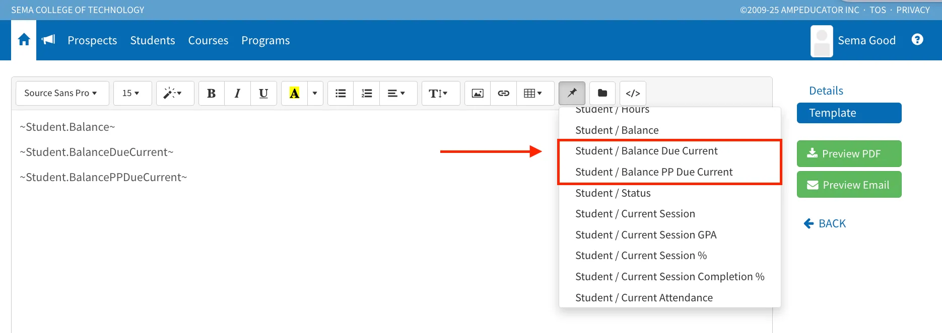Click the ~Student.Balance~ text line
Screen dimensions: 942x333
coord(68,127)
